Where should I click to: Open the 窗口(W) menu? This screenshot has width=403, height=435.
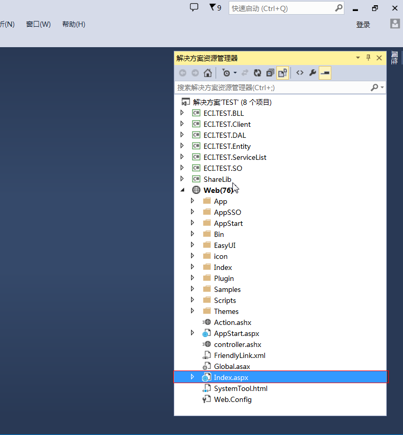click(x=38, y=25)
